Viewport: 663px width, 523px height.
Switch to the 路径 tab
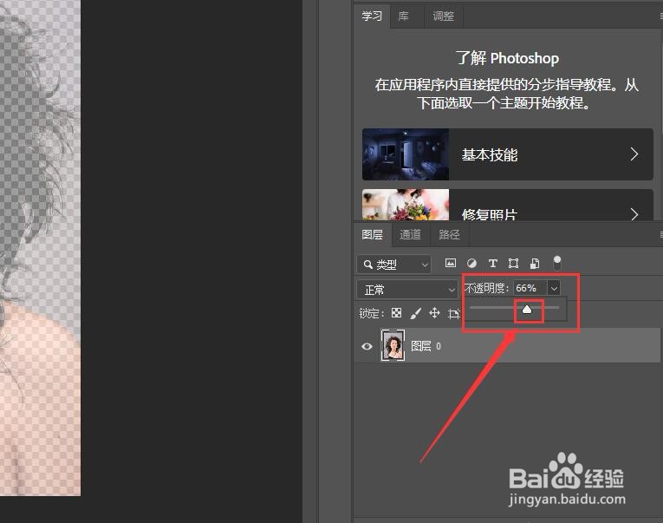(x=449, y=235)
